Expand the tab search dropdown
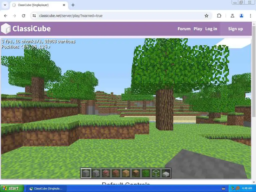This screenshot has height=192, width=256. 5,5
